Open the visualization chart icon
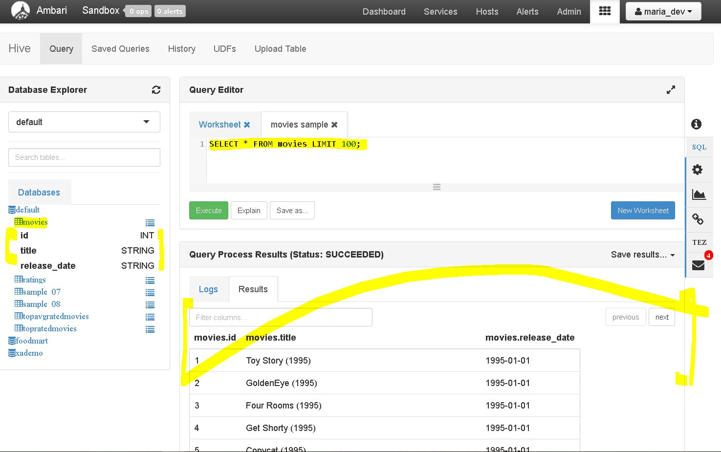Screen dimensions: 721x452 699,194
